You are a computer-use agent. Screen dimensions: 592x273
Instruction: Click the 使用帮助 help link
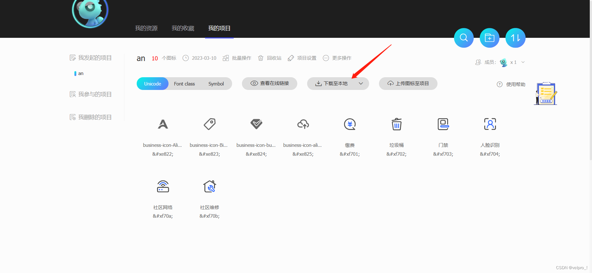[x=516, y=84]
